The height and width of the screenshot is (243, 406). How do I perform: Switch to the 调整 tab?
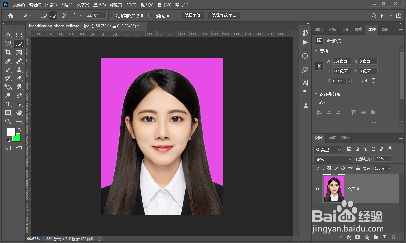coord(385,29)
